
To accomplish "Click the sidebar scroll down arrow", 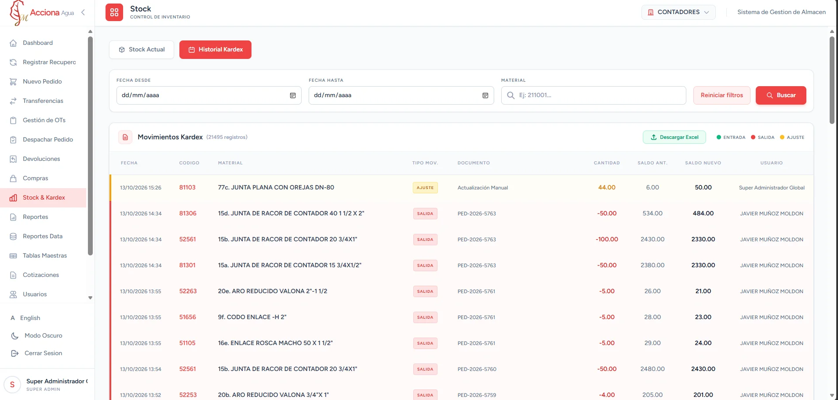I will (90, 298).
